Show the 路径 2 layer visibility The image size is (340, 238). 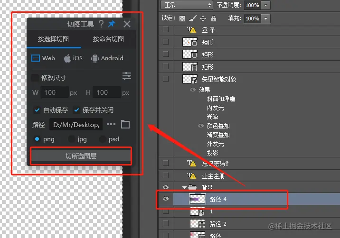166,223
